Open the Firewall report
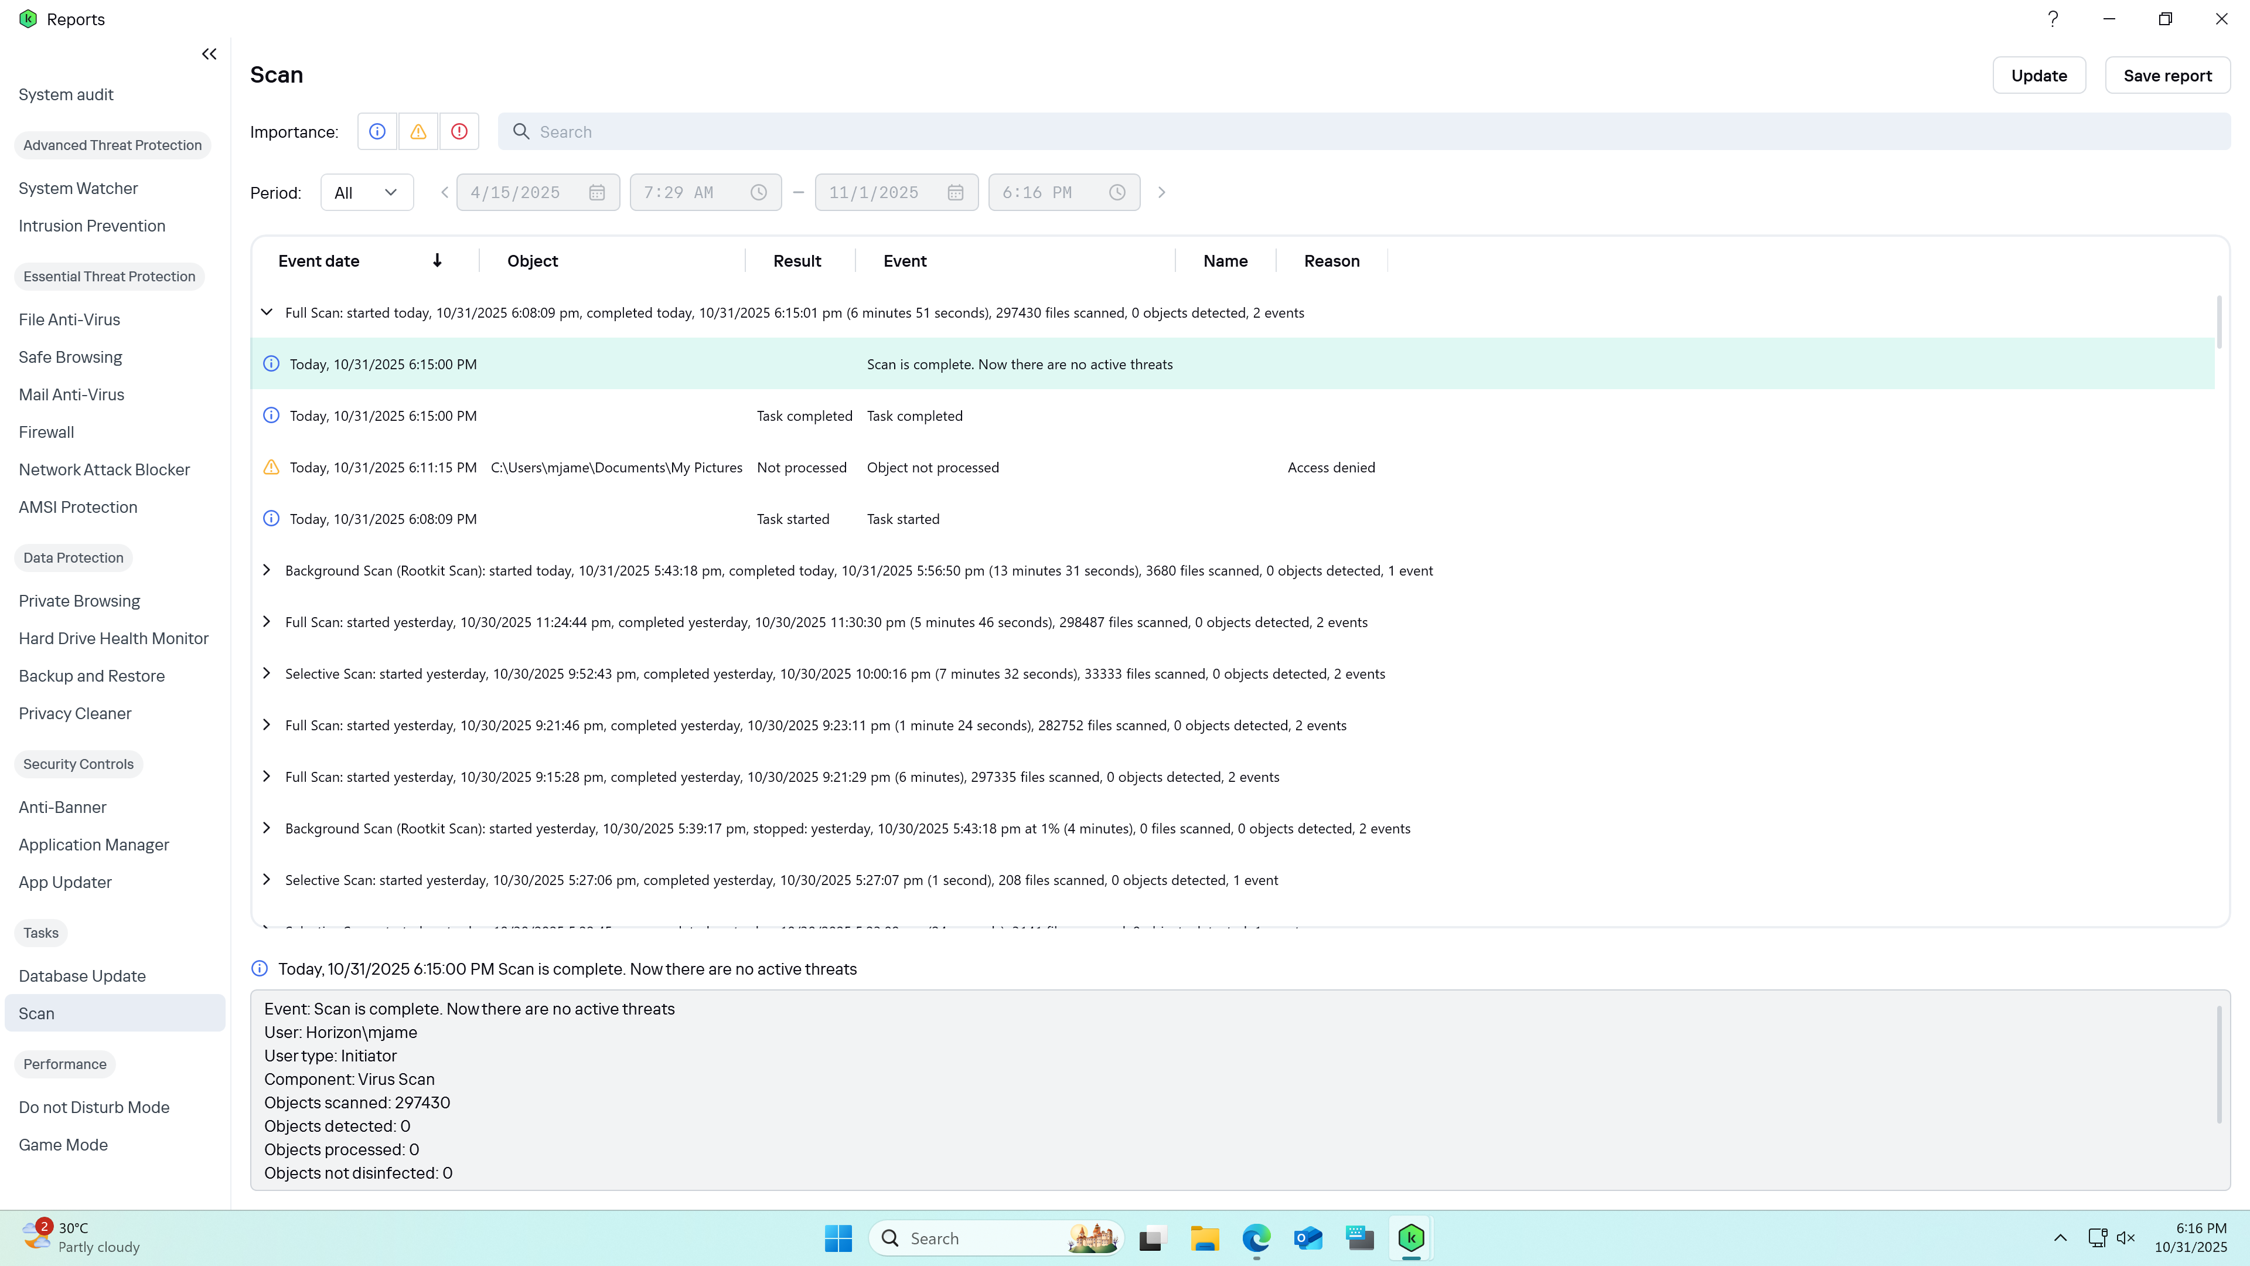Image resolution: width=2250 pixels, height=1266 pixels. [x=46, y=431]
